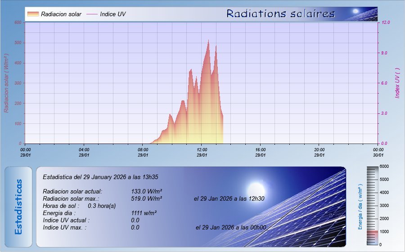Click the sun image in the header banner

(x=355, y=11)
